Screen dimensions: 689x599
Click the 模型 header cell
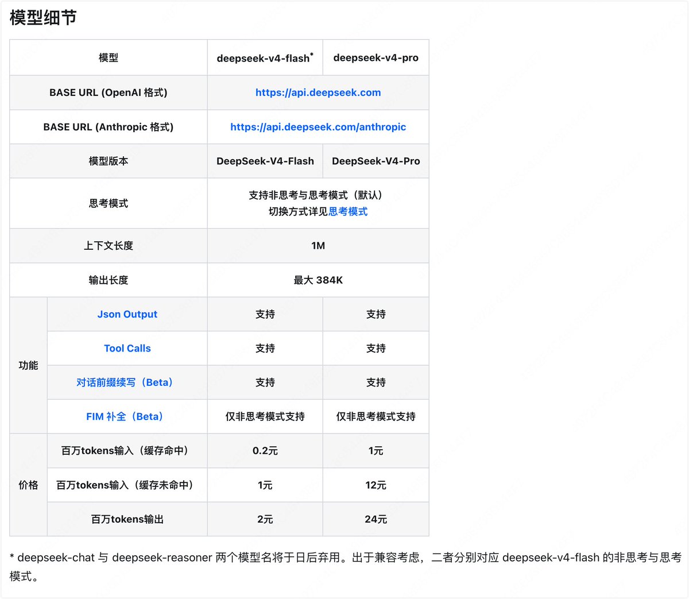(109, 57)
